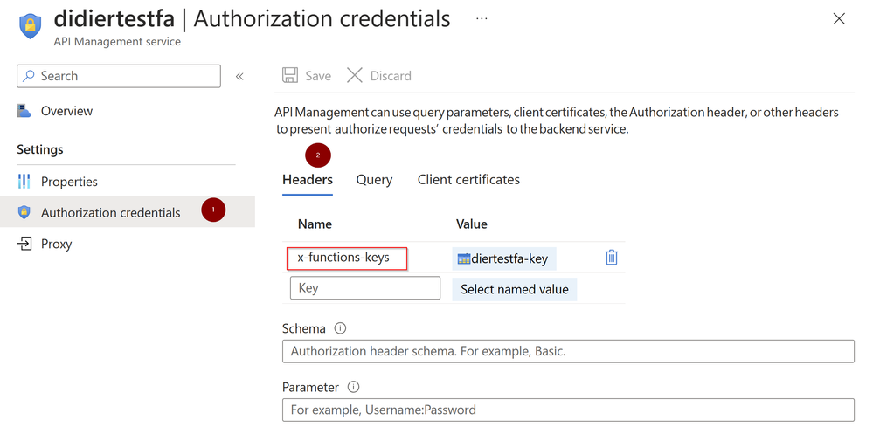Click the Save disk icon
Image resolution: width=873 pixels, height=441 pixels.
pyautogui.click(x=290, y=76)
